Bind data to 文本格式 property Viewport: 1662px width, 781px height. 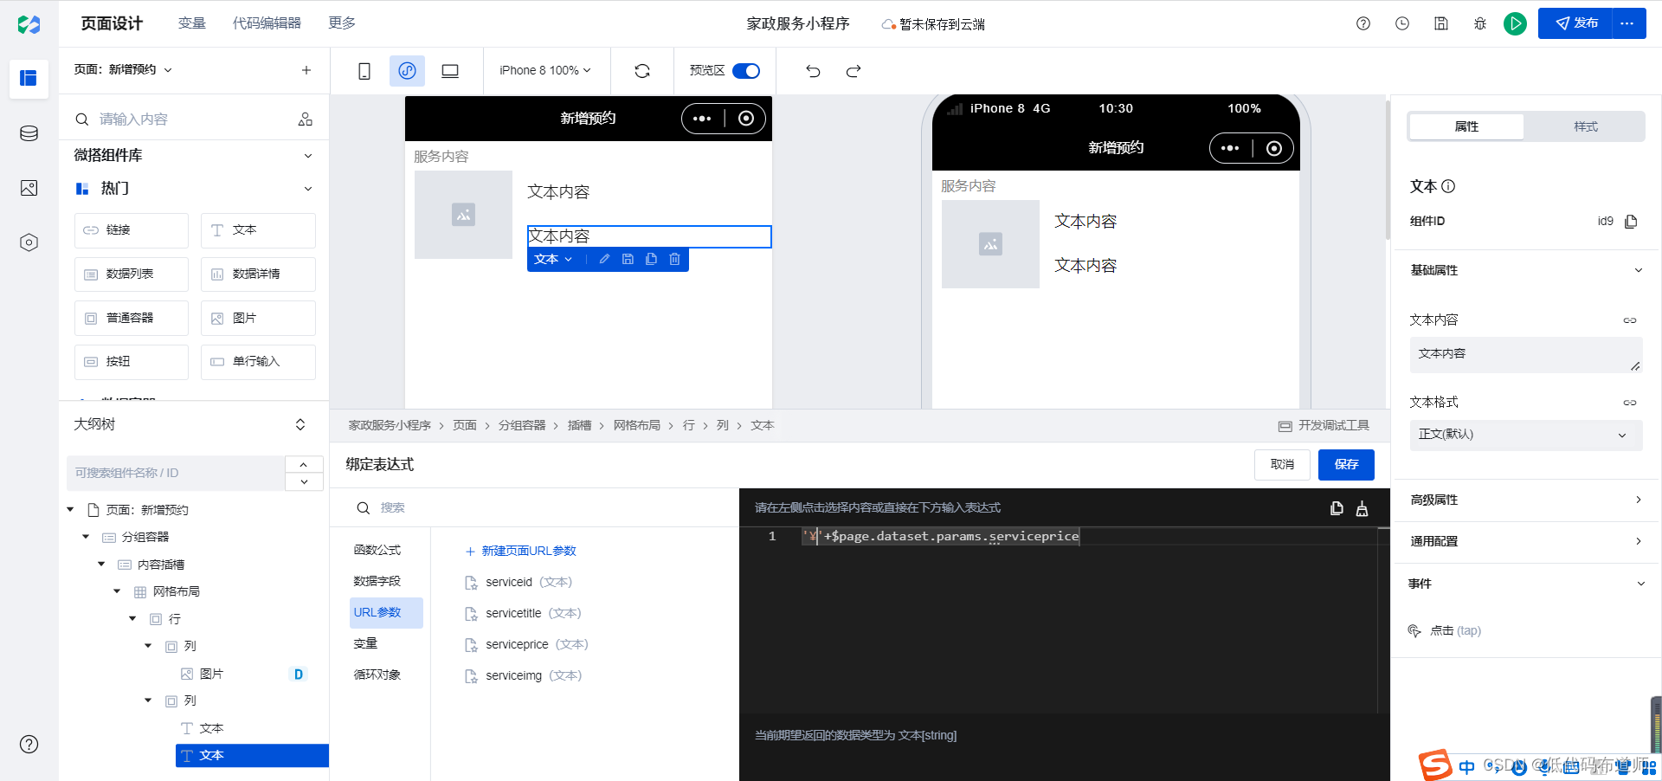1630,403
